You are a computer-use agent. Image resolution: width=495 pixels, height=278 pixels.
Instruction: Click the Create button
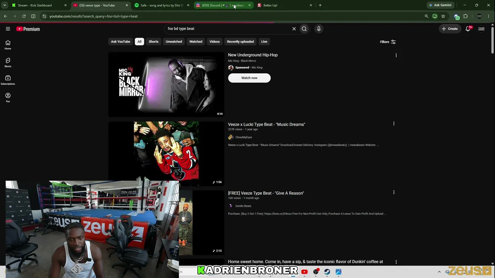(x=450, y=29)
